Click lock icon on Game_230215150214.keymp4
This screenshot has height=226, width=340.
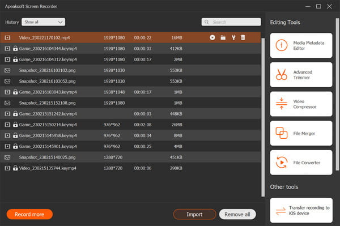pyautogui.click(x=15, y=125)
